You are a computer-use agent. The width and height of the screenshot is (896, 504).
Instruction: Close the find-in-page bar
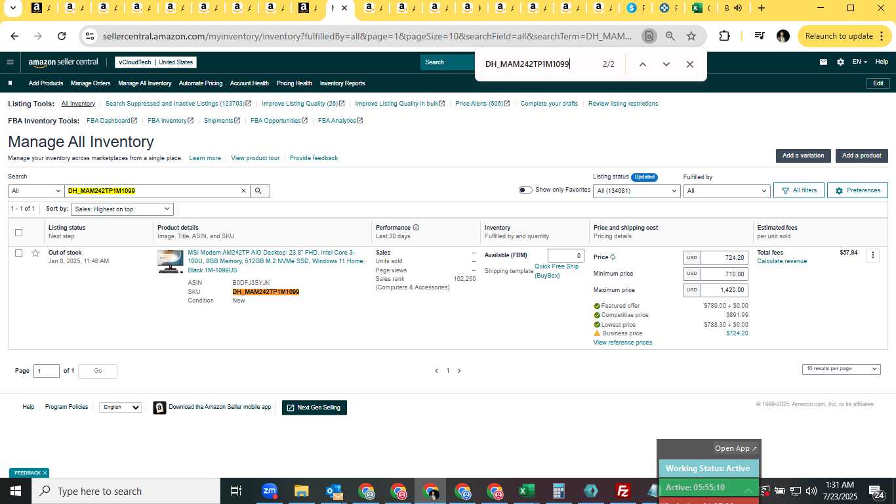(x=689, y=64)
